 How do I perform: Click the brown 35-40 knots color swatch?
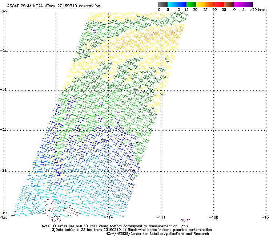[x=229, y=4]
